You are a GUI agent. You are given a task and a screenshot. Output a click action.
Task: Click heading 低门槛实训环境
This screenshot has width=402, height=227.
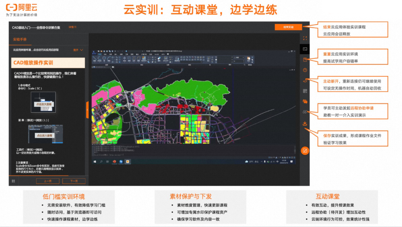click(x=64, y=196)
